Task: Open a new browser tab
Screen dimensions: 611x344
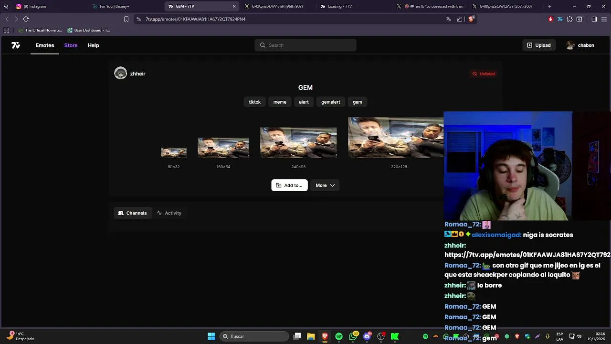Action: point(549,6)
